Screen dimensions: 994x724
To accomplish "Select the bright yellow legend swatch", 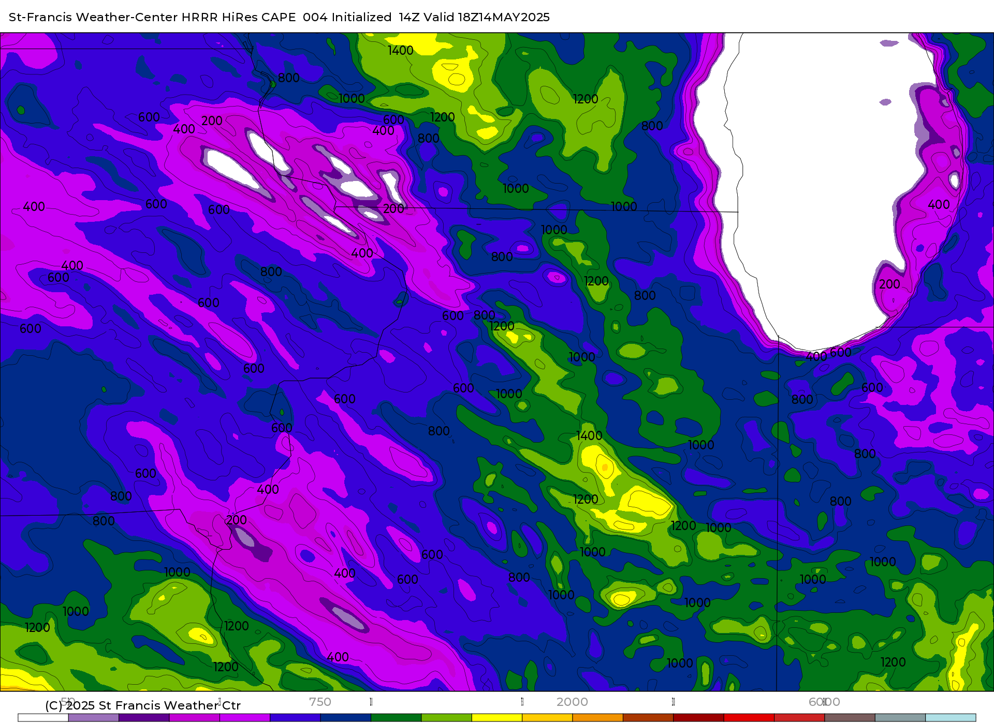I will point(497,718).
